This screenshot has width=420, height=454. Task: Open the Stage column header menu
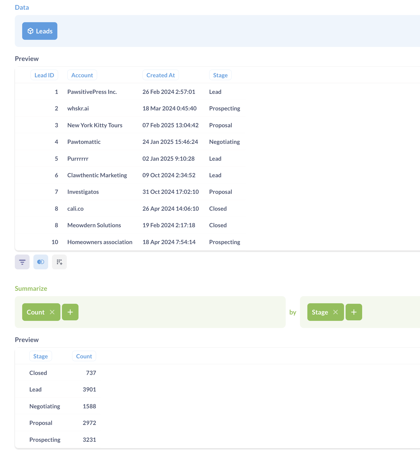pyautogui.click(x=220, y=75)
